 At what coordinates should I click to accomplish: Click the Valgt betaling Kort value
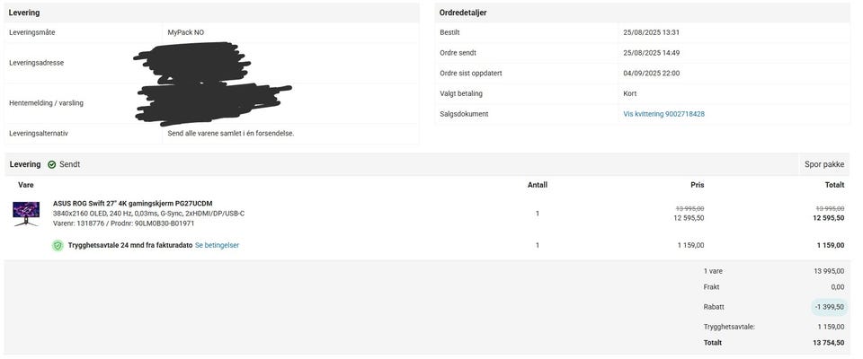point(629,94)
